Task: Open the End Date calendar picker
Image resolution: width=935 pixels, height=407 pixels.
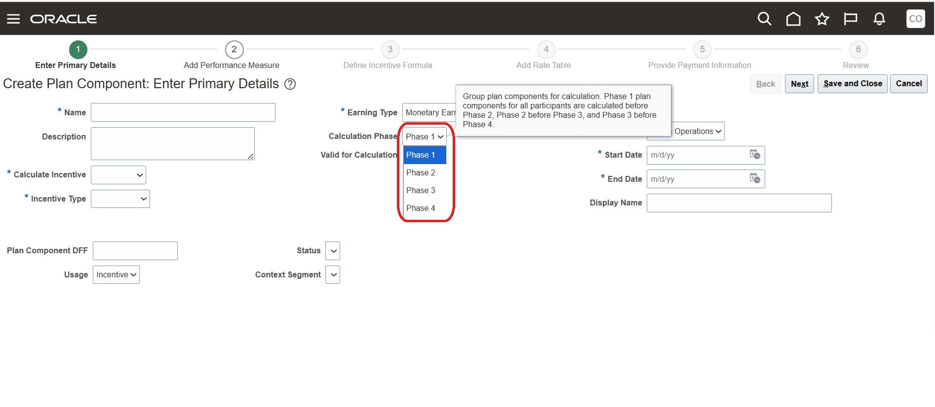Action: (x=755, y=178)
